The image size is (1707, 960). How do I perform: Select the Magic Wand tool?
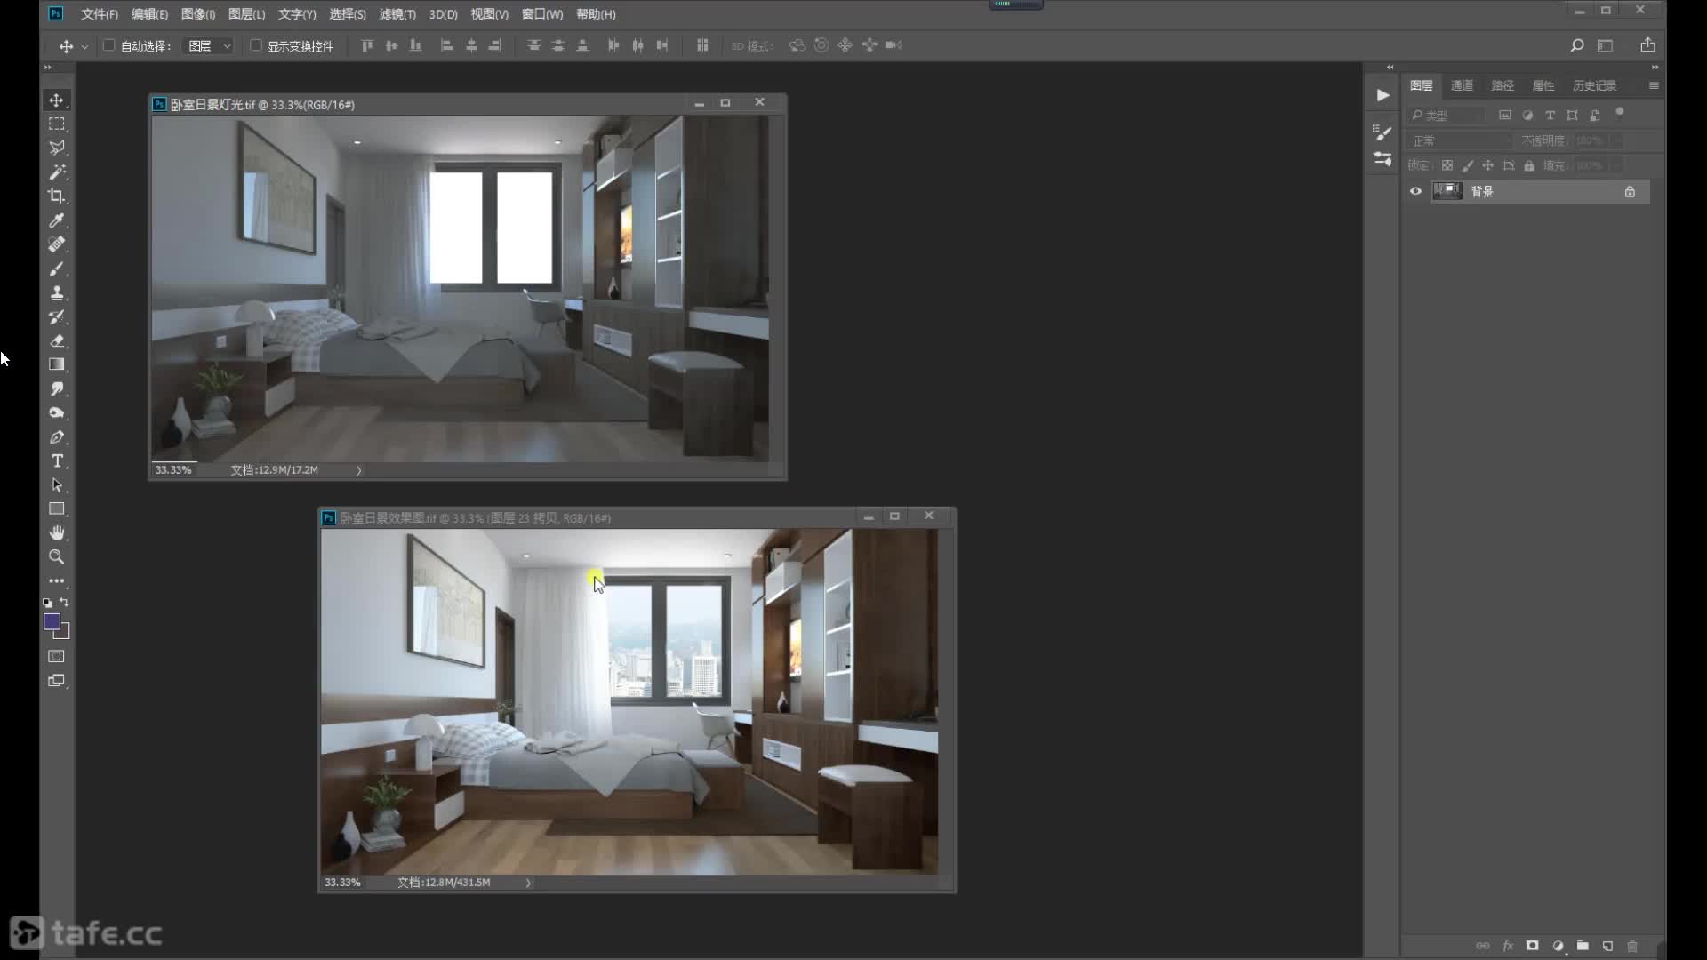pyautogui.click(x=57, y=172)
